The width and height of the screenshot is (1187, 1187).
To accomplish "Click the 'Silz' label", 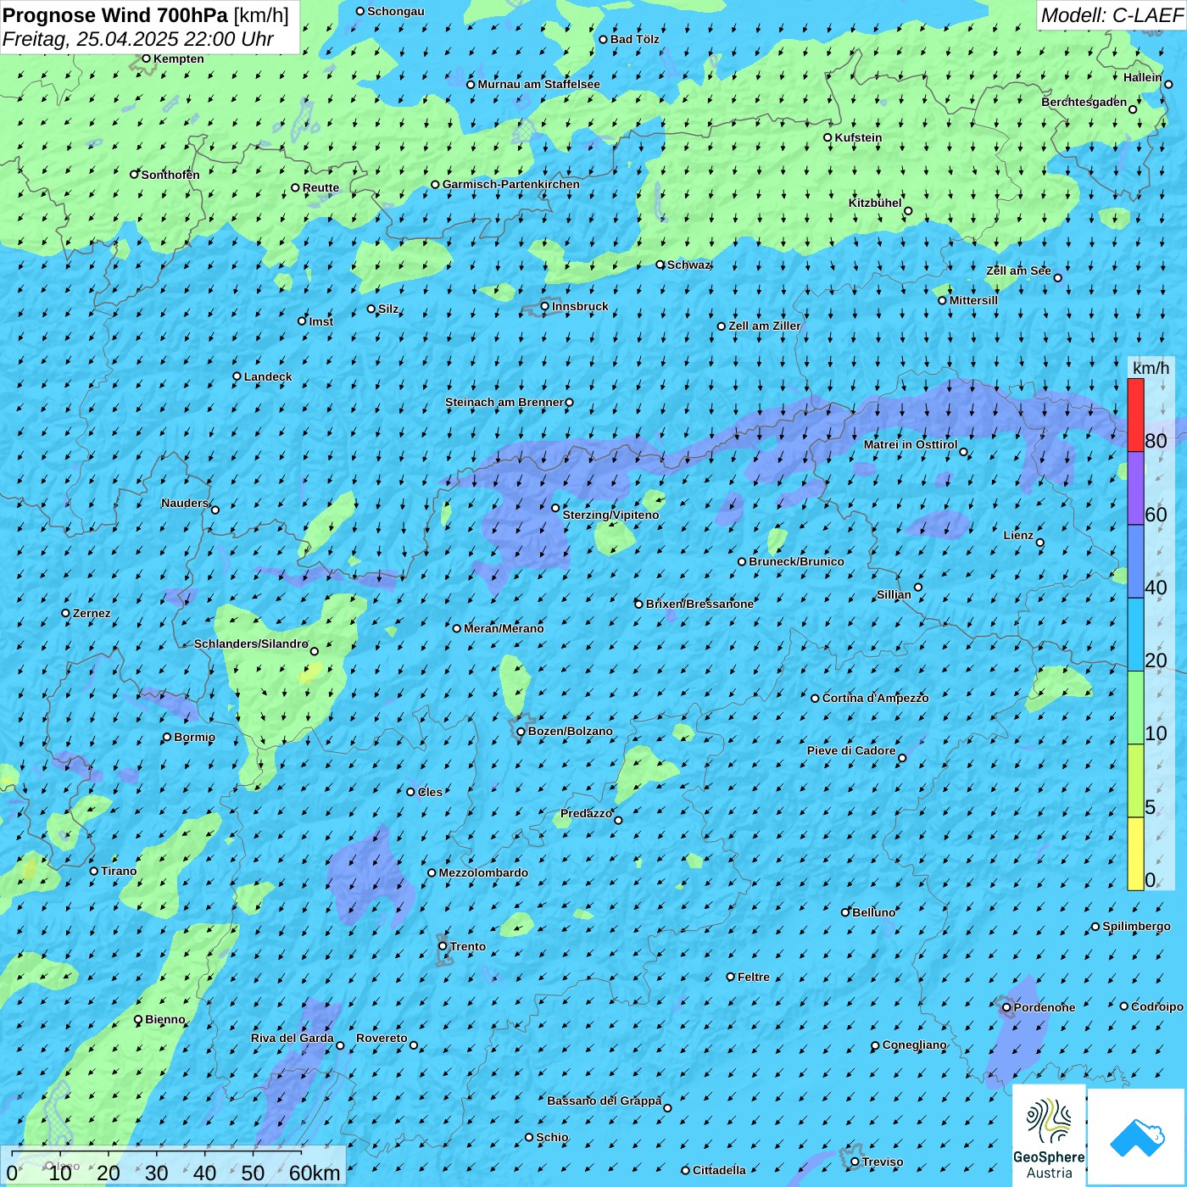I will pos(388,309).
